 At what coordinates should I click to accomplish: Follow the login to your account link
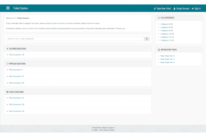click(55, 23)
